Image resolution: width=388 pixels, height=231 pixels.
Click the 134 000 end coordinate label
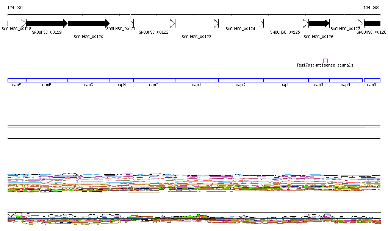pos(371,8)
